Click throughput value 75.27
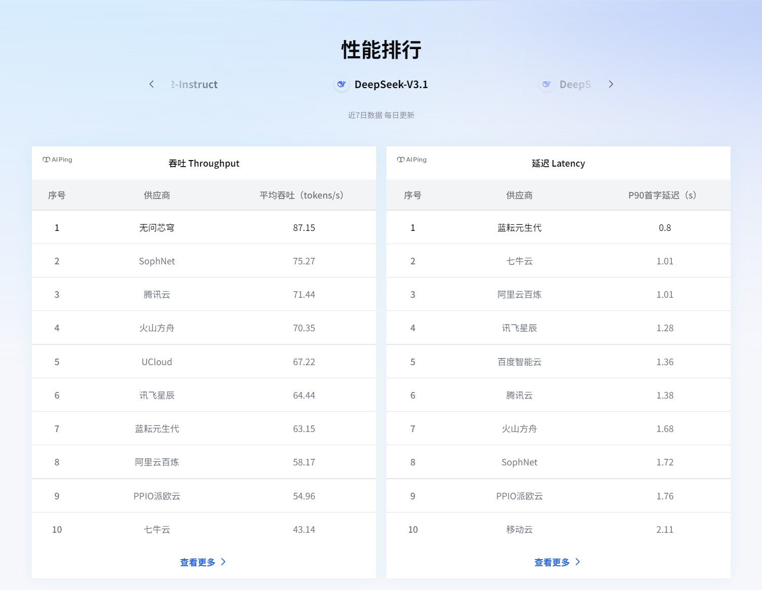The height and width of the screenshot is (590, 762). [304, 261]
